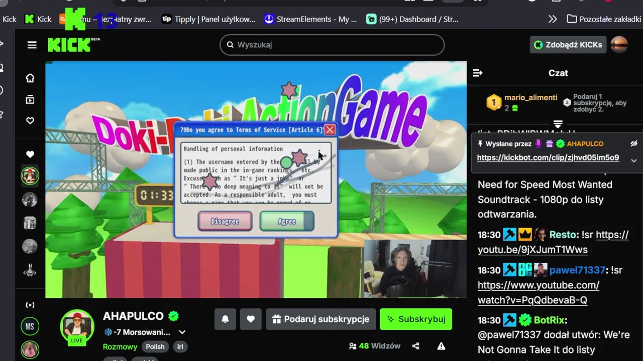Open AHAPULCO's LIVE channel avatar
The image size is (643, 361).
tap(77, 327)
